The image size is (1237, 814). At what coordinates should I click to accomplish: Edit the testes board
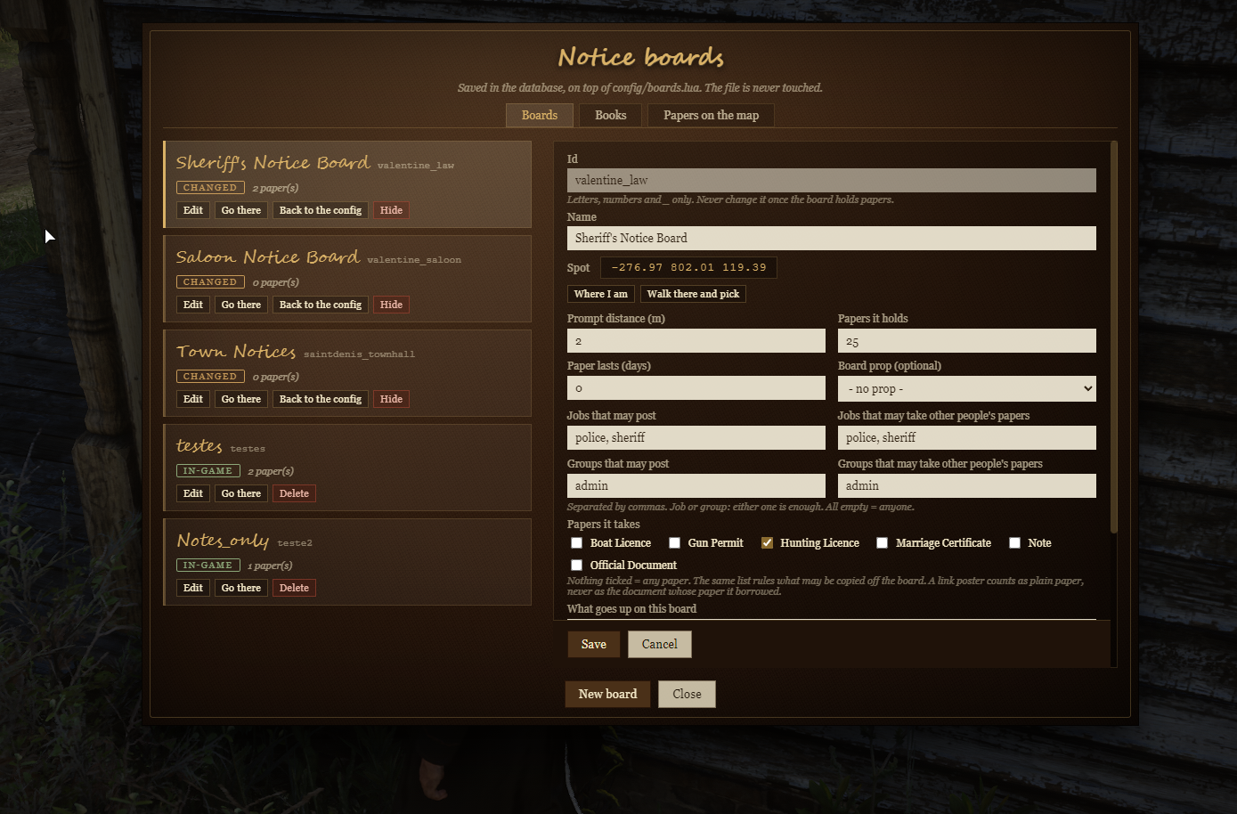tap(193, 493)
